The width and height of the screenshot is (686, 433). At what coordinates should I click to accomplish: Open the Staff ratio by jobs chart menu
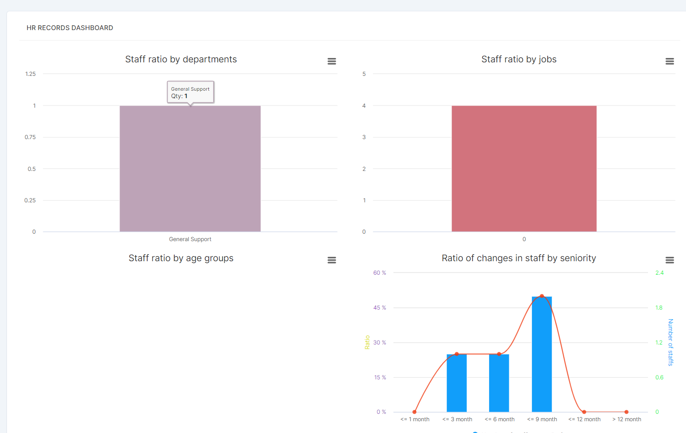click(x=669, y=61)
